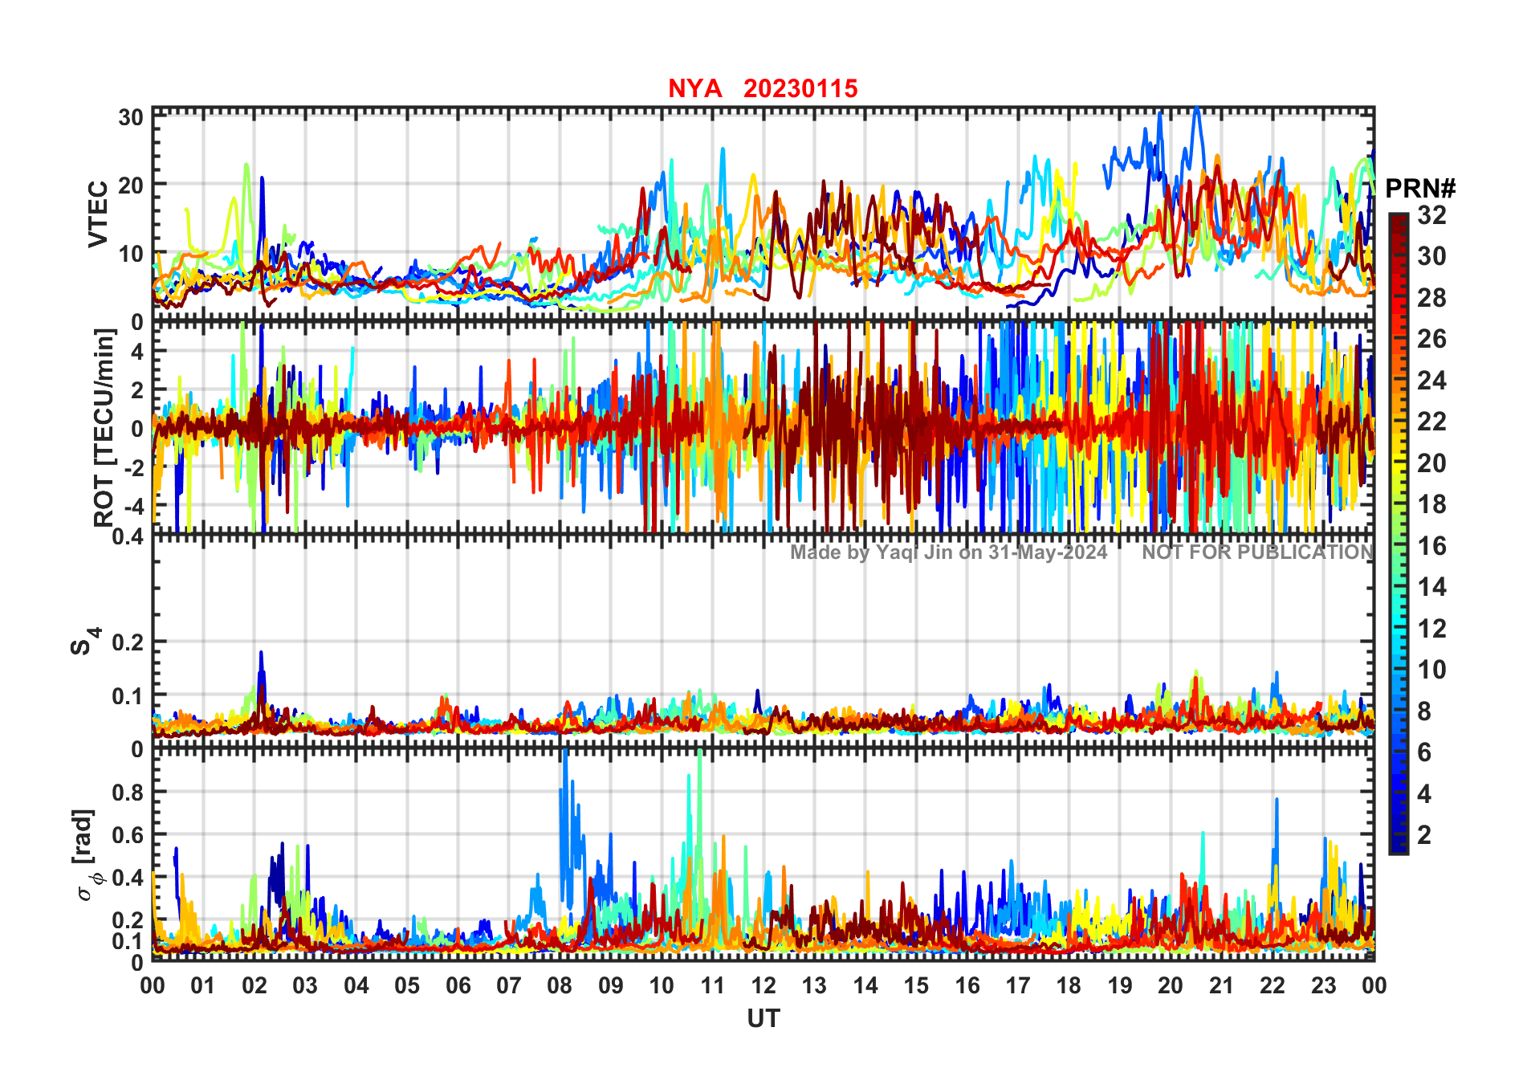Click colorbar tick label '24'
The height and width of the screenshot is (1068, 1527).
click(x=1431, y=381)
